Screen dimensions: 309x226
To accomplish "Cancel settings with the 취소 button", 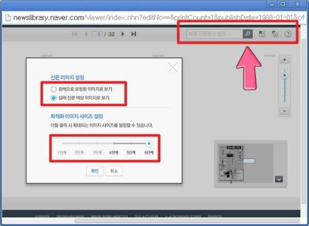I will click(114, 171).
